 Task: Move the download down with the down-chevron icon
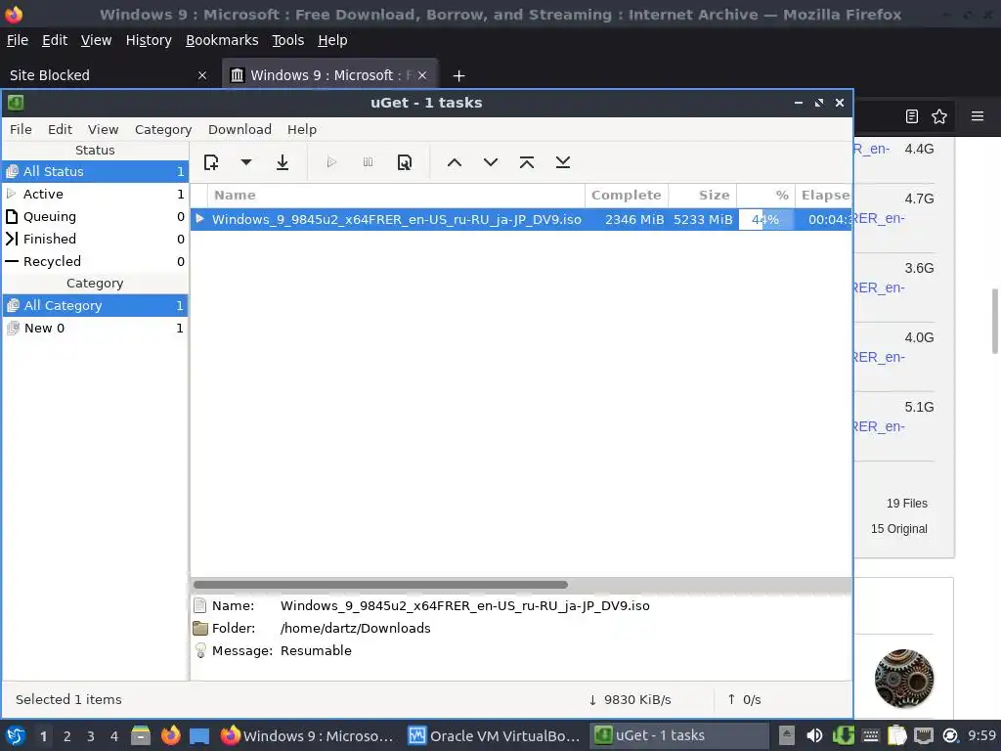coord(491,162)
